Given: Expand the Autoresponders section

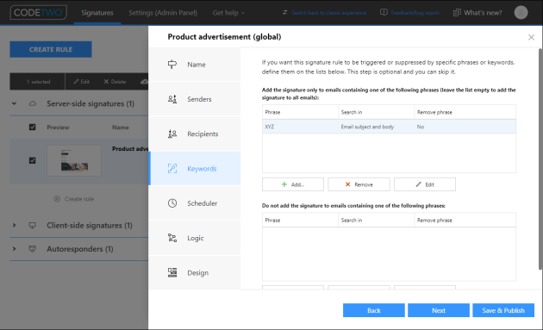Looking at the screenshot, I should click(14, 249).
